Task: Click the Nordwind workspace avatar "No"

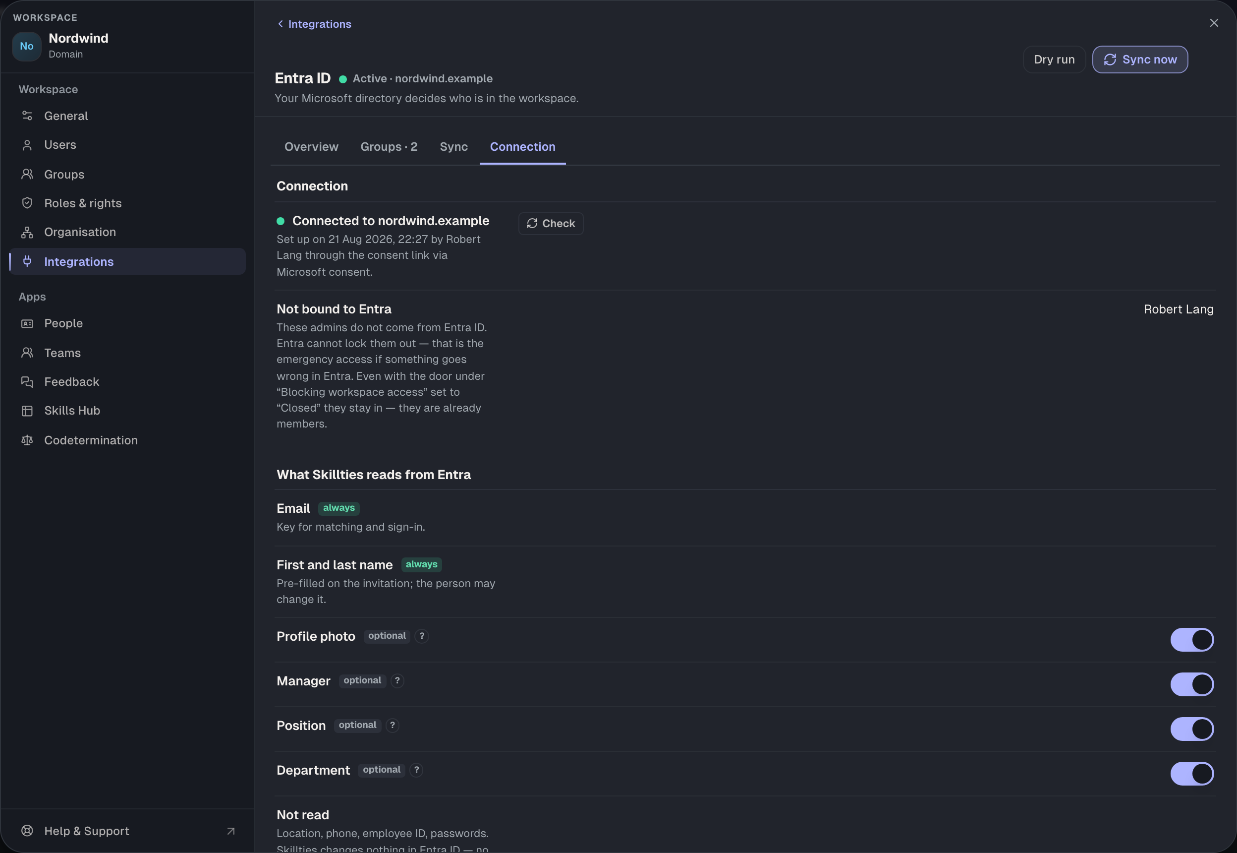Action: 27,46
